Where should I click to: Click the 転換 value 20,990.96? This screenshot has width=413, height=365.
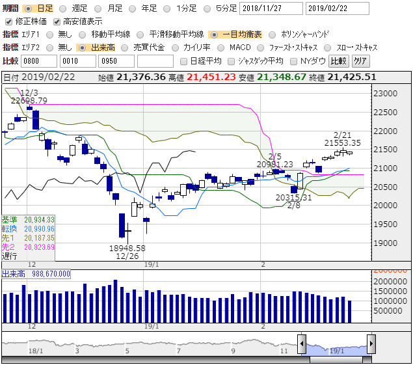click(39, 229)
